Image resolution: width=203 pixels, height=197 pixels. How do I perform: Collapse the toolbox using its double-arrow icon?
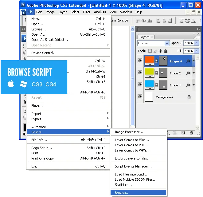(23, 29)
